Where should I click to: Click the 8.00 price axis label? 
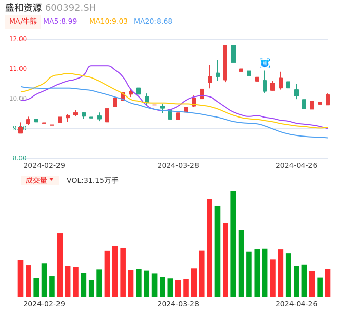[x=19, y=158]
